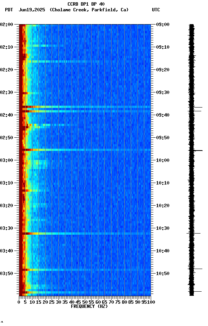Click the date label "Jun19,2025"
The width and height of the screenshot is (208, 326).
(x=32, y=10)
